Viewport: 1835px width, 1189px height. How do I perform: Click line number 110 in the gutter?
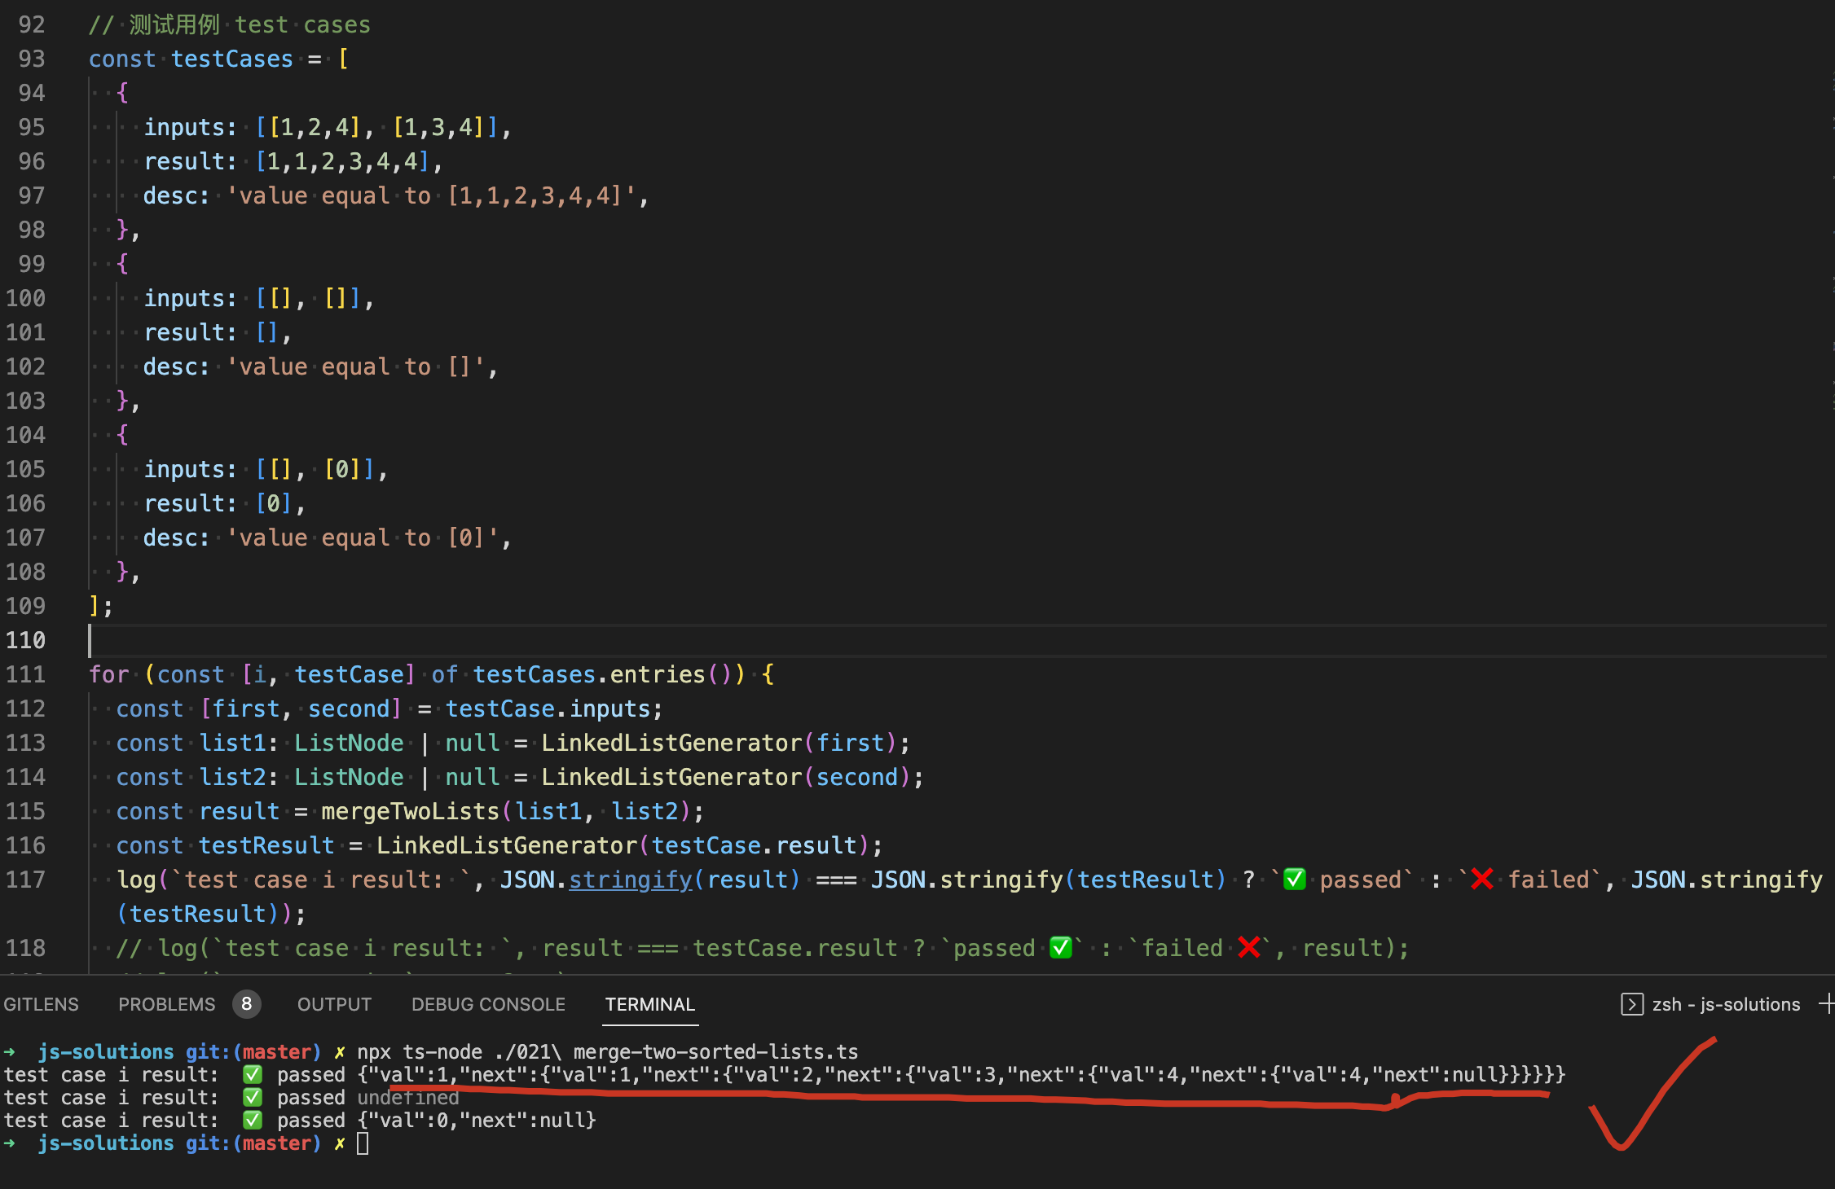point(26,640)
